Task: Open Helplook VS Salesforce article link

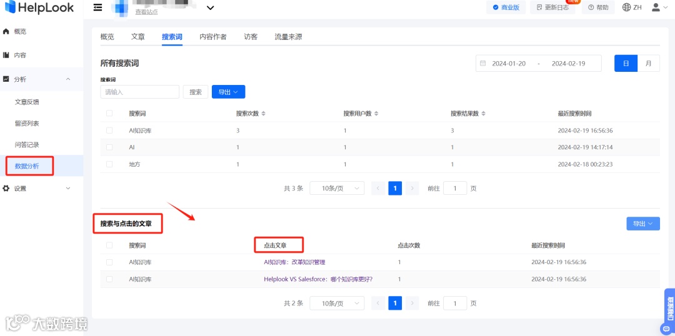Action: coord(318,279)
